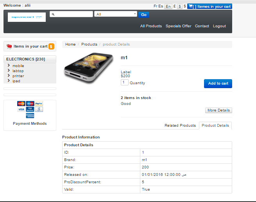Click the Price value 200 cell
Viewport: 256px width, 202px height.
point(186,167)
